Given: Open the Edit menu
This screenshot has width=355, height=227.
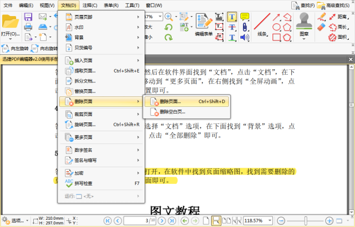Looking at the screenshot, I should click(x=26, y=5).
